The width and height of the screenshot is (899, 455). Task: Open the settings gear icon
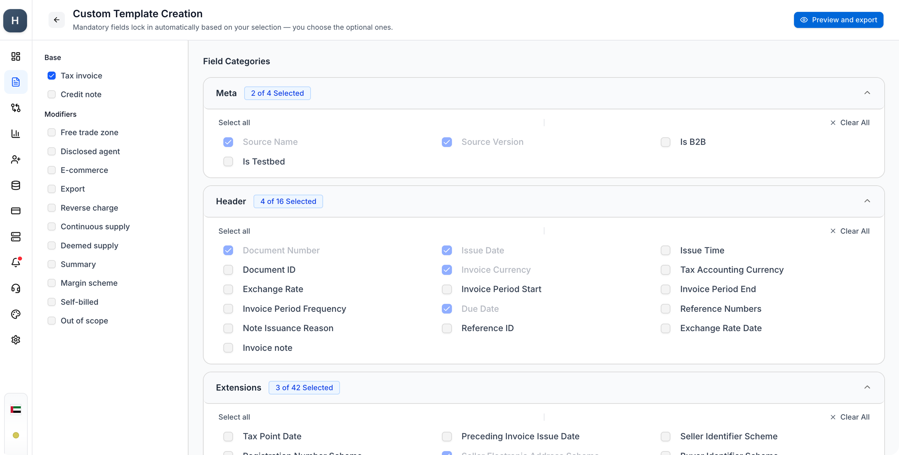tap(16, 340)
